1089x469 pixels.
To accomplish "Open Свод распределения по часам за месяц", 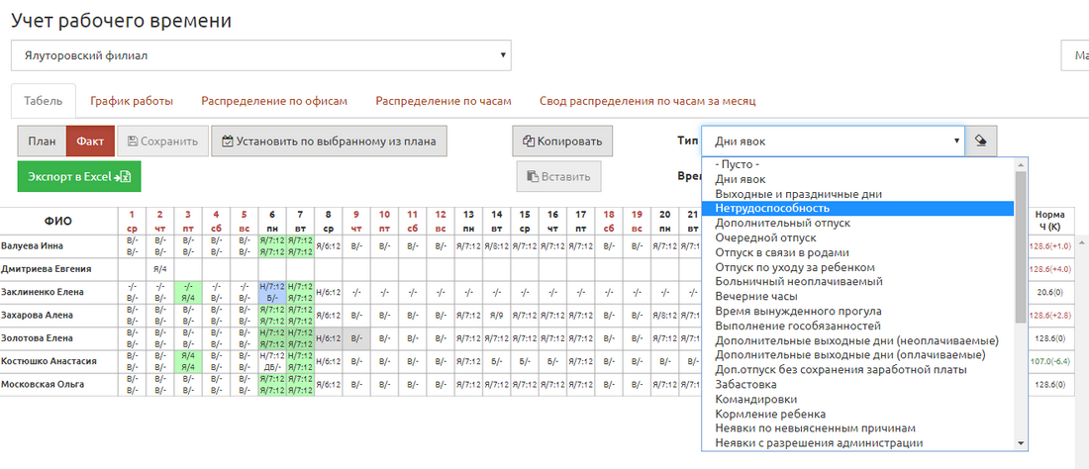I will click(647, 101).
